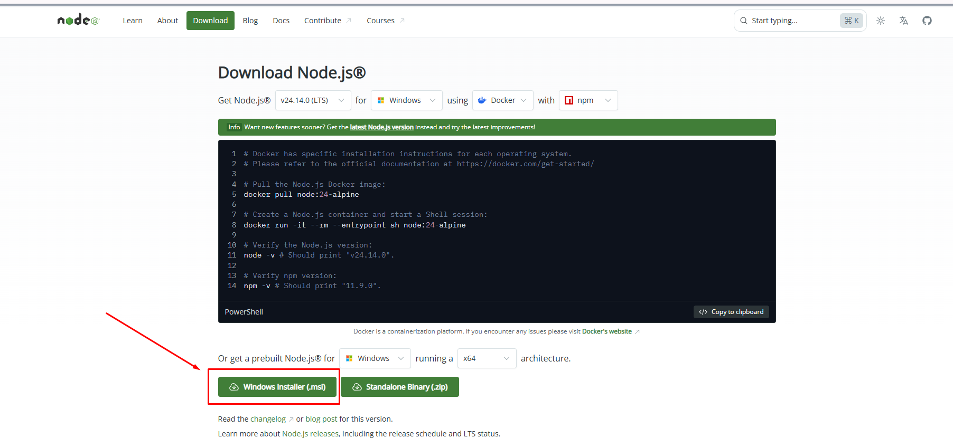This screenshot has width=953, height=438.
Task: Click the Windows logo in prebuilt dropdown
Action: (x=349, y=358)
